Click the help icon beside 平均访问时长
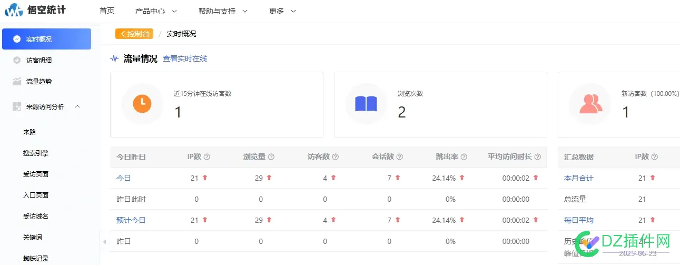This screenshot has width=680, height=265. [x=537, y=157]
